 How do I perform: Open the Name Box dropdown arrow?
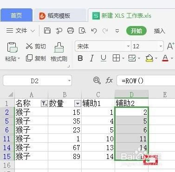coord(69,80)
